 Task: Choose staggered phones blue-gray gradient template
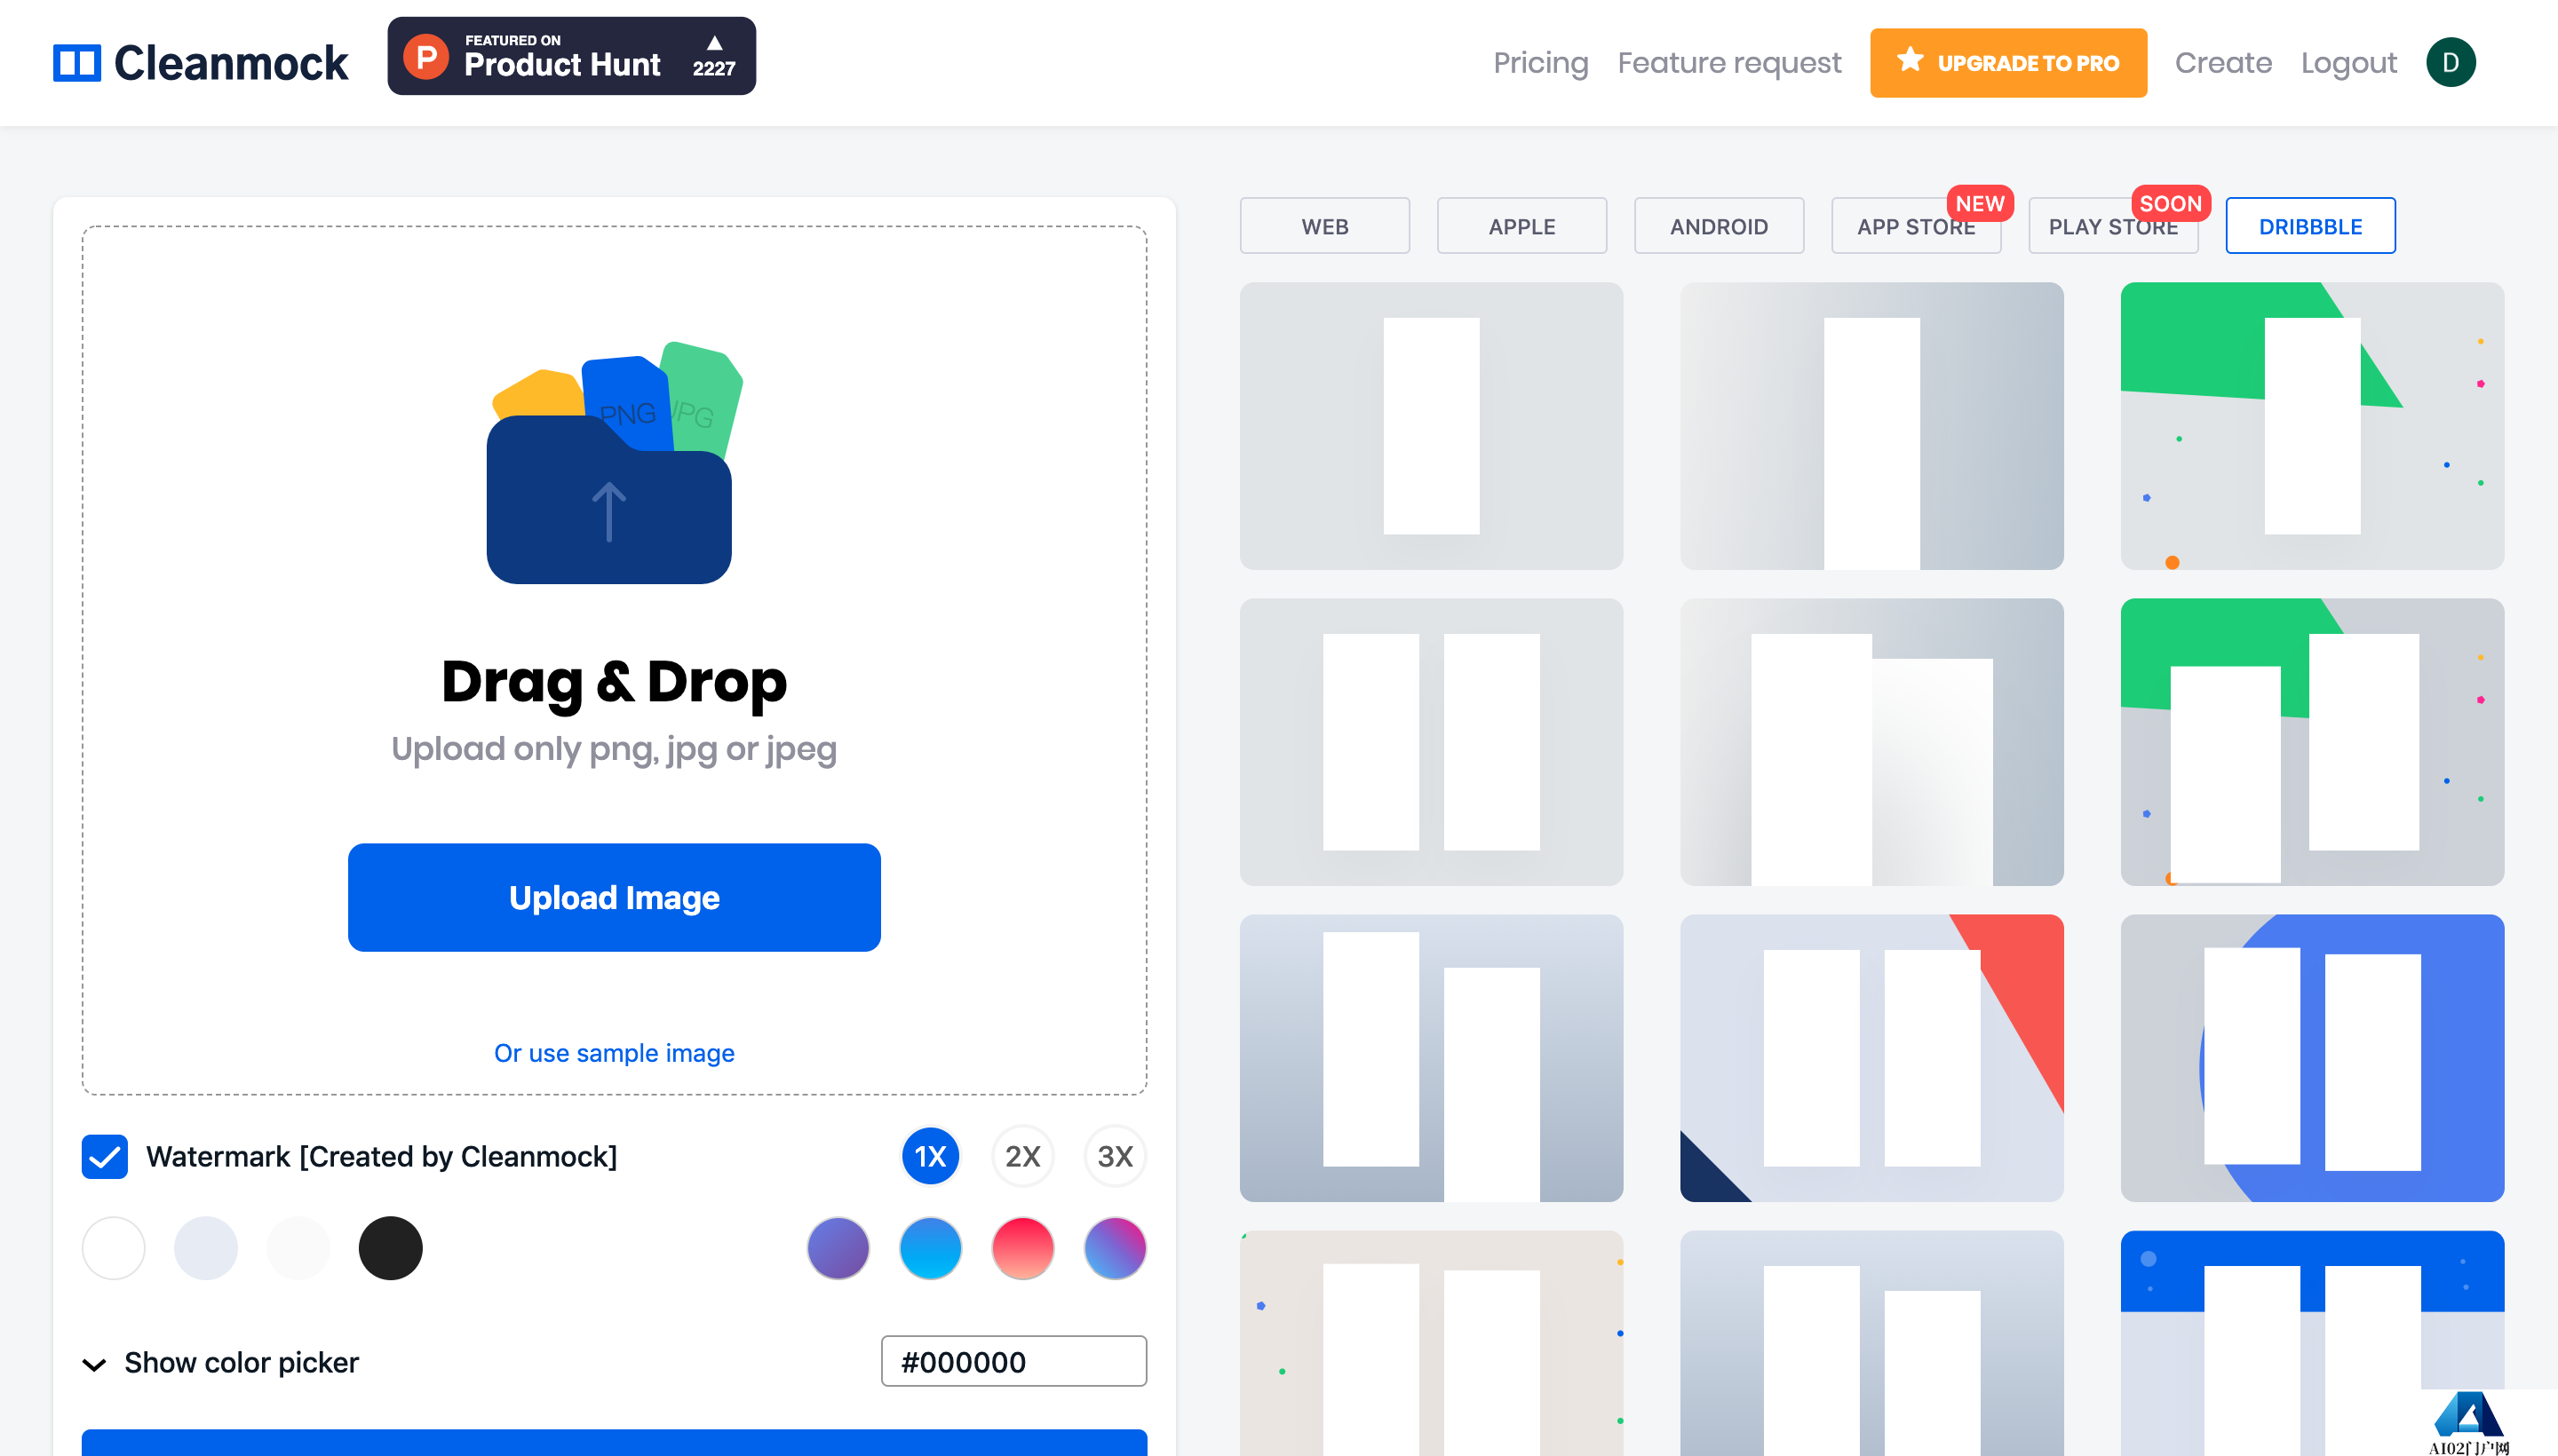[x=1431, y=1058]
